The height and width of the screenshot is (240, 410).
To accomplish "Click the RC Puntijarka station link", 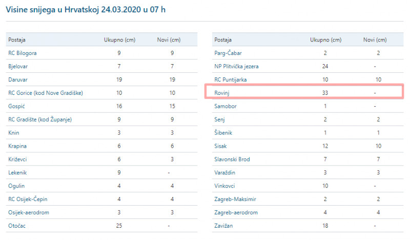I will point(231,79).
